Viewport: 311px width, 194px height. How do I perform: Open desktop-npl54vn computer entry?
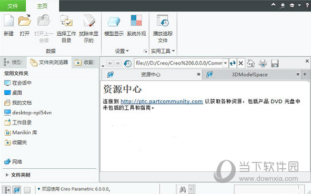[x=28, y=113]
